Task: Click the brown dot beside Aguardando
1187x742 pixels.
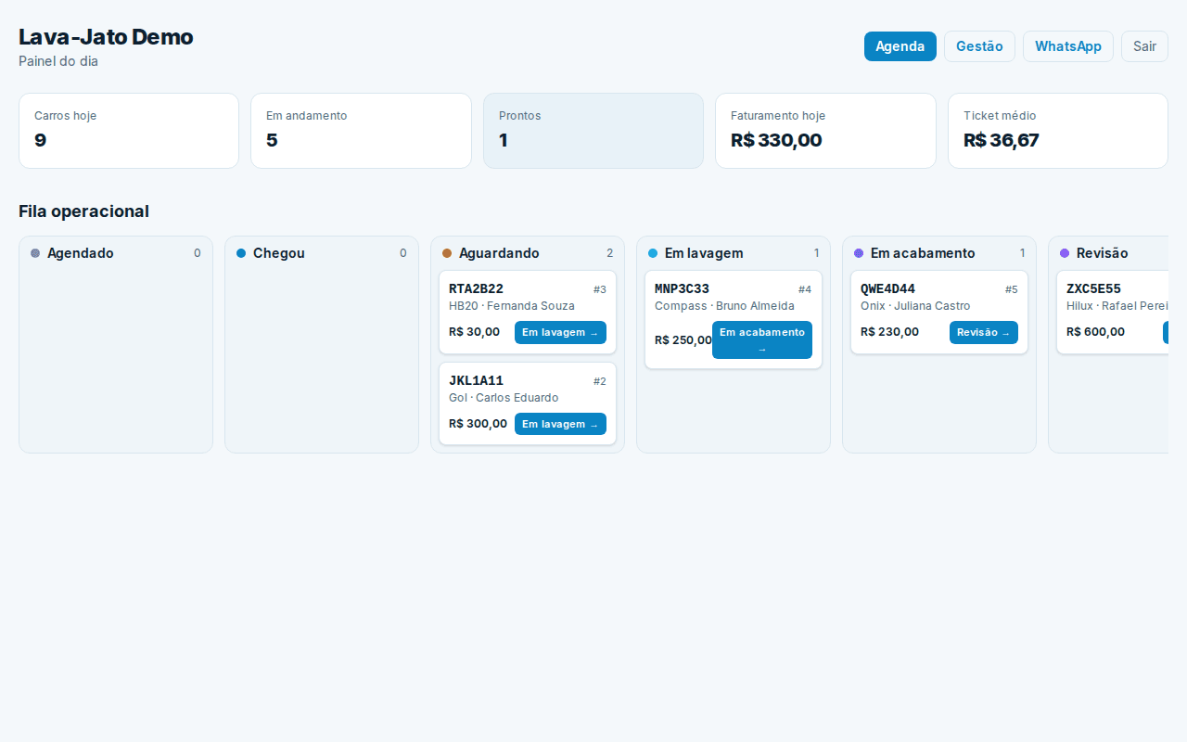Action: click(447, 253)
